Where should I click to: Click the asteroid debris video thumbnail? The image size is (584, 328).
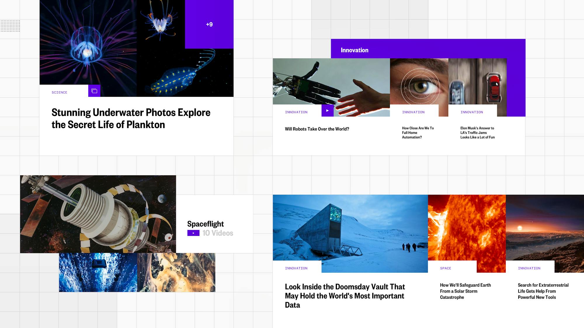176,272
